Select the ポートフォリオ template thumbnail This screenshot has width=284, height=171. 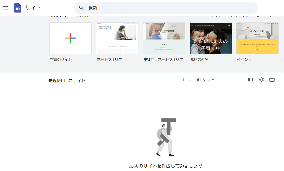[x=117, y=38]
